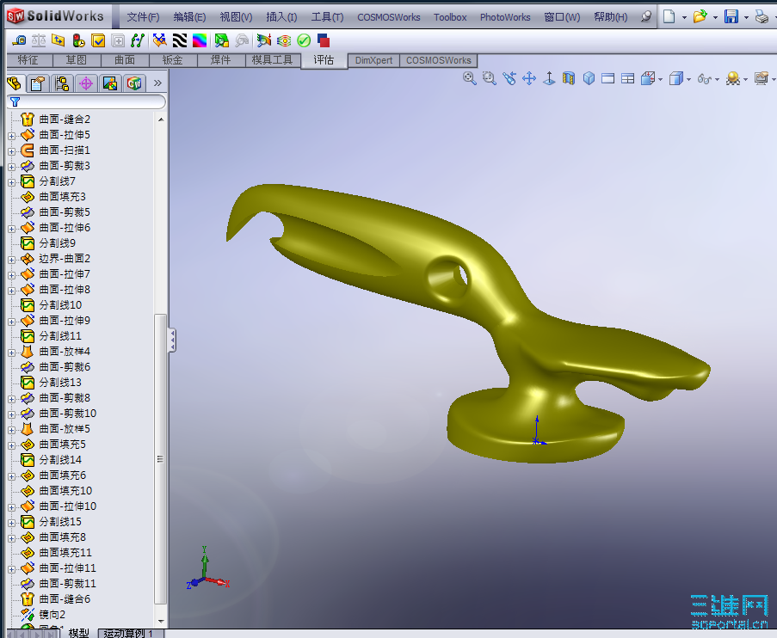Switch to 钣金 command tab

[x=173, y=60]
